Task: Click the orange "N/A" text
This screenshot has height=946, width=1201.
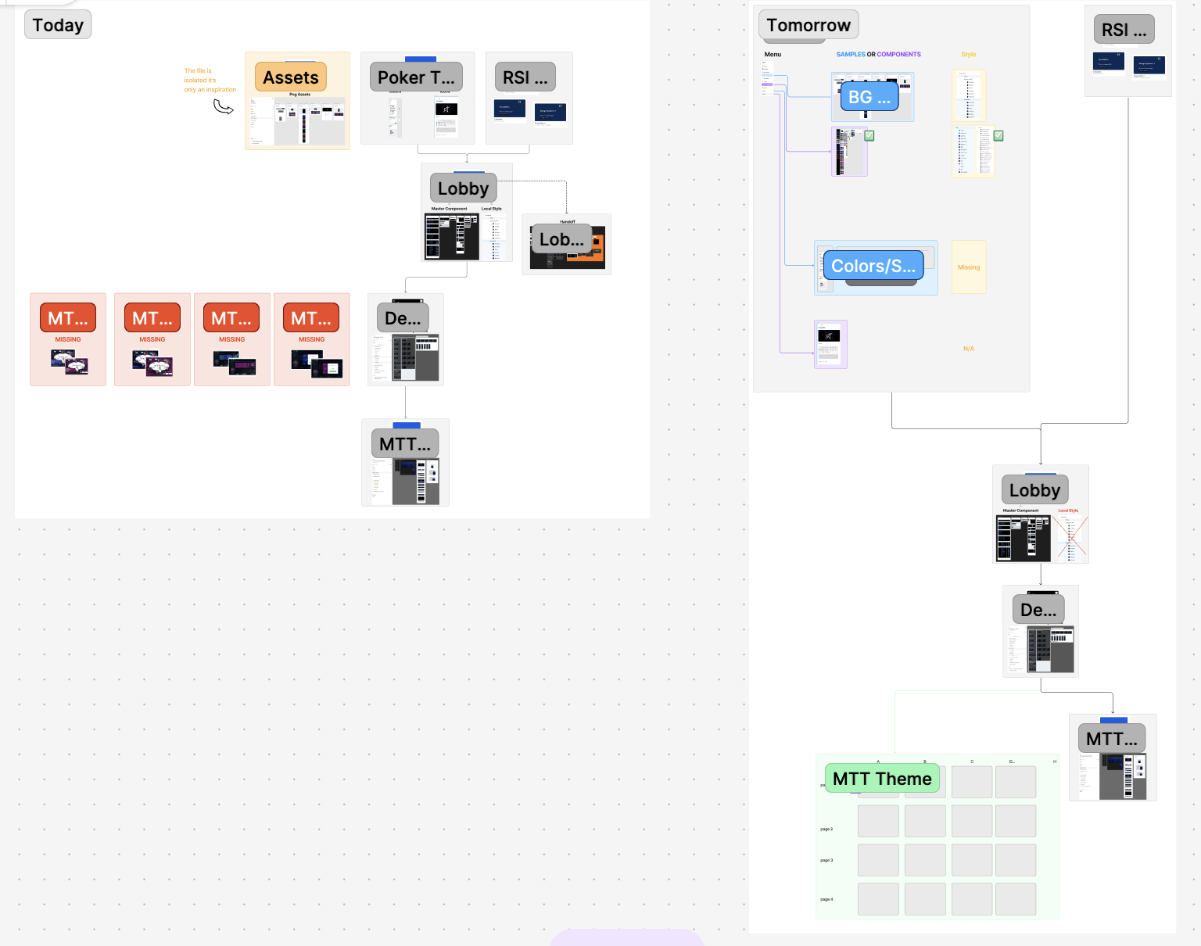Action: point(969,349)
